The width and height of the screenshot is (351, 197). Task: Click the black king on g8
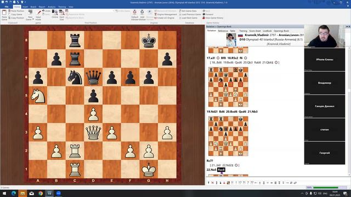149,40
